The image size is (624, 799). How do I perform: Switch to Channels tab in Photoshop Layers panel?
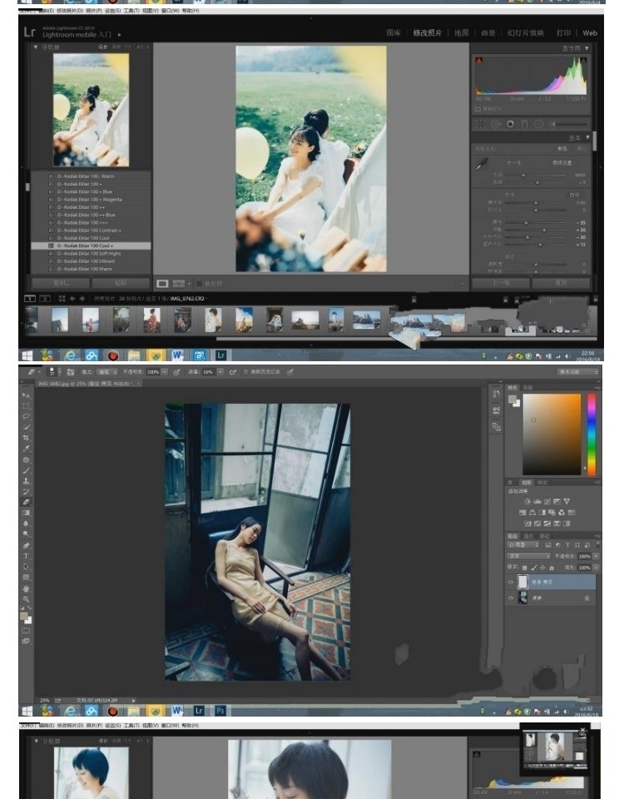[529, 536]
